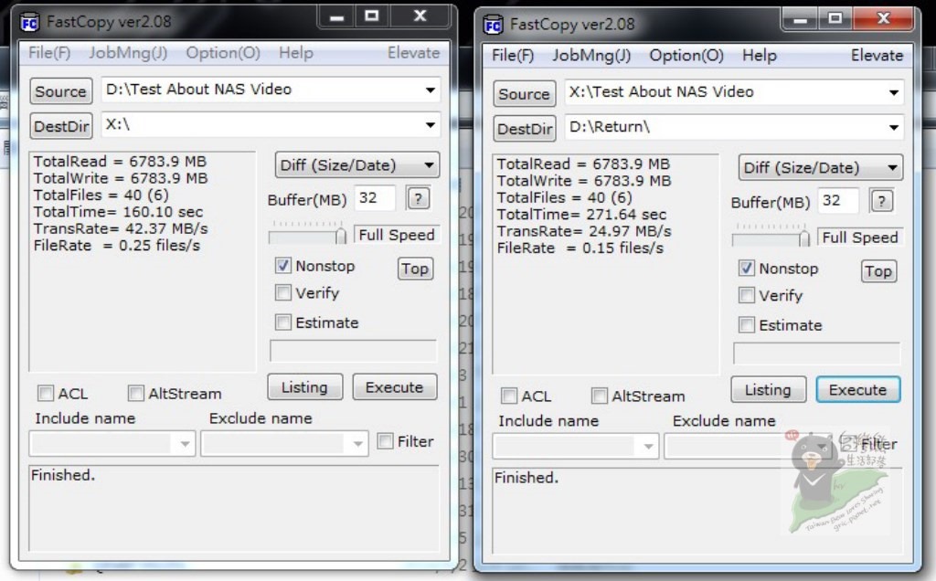Screen dimensions: 936x581
Task: Enable Estimate checkbox in left window
Action: point(283,322)
